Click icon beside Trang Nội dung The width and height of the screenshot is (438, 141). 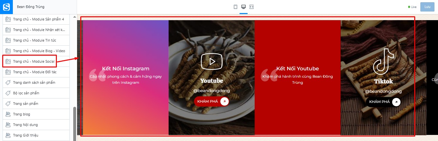(8, 125)
